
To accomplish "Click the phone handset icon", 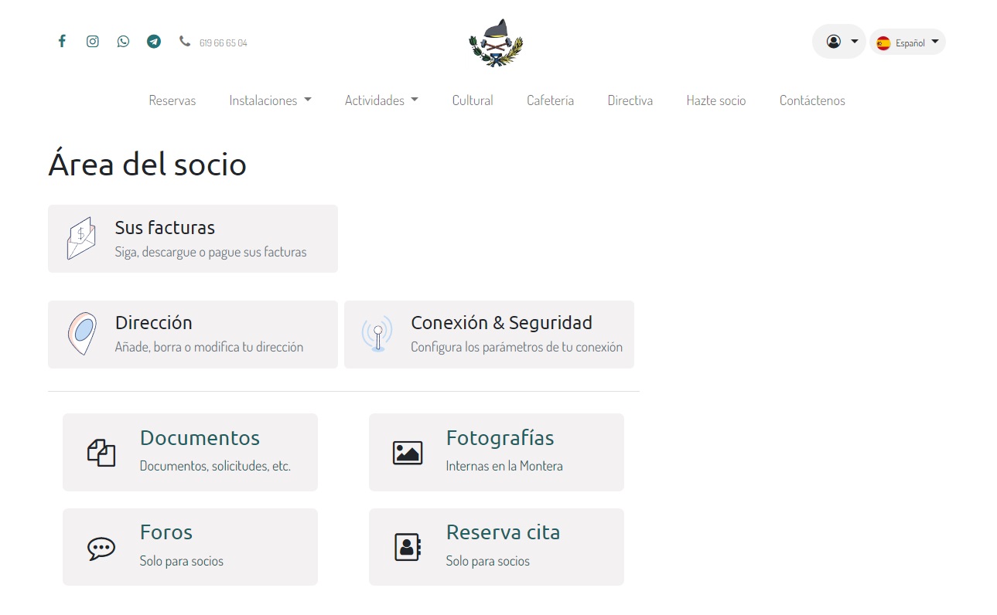I will point(185,42).
